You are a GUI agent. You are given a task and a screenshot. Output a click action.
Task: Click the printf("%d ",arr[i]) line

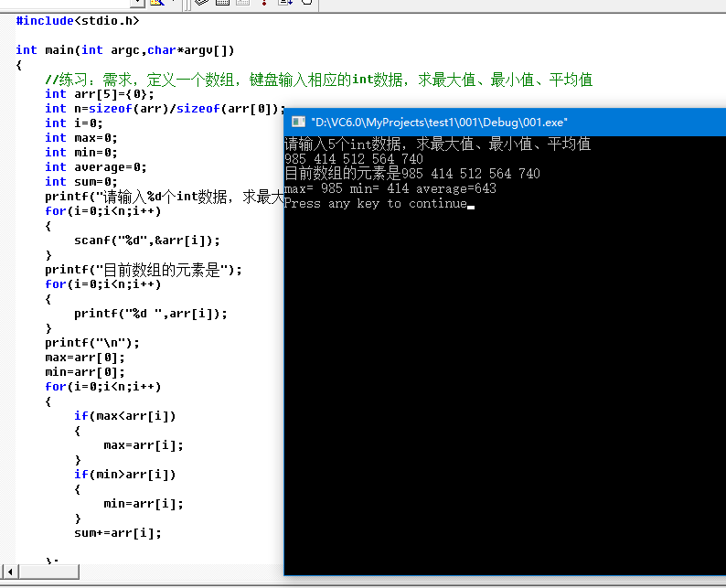click(x=151, y=314)
